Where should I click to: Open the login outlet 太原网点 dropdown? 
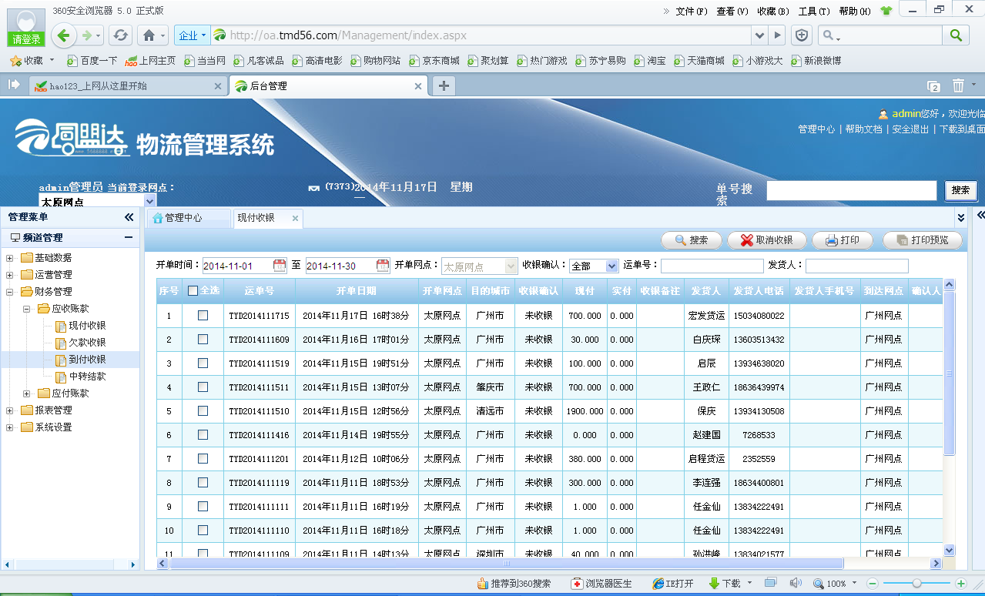97,201
